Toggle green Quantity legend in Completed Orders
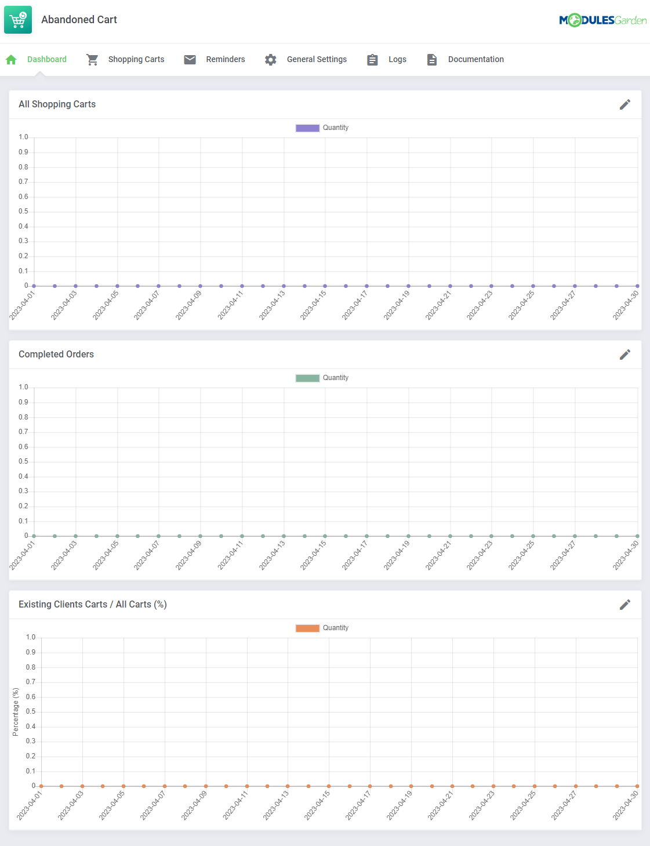The height and width of the screenshot is (846, 650). coord(308,378)
